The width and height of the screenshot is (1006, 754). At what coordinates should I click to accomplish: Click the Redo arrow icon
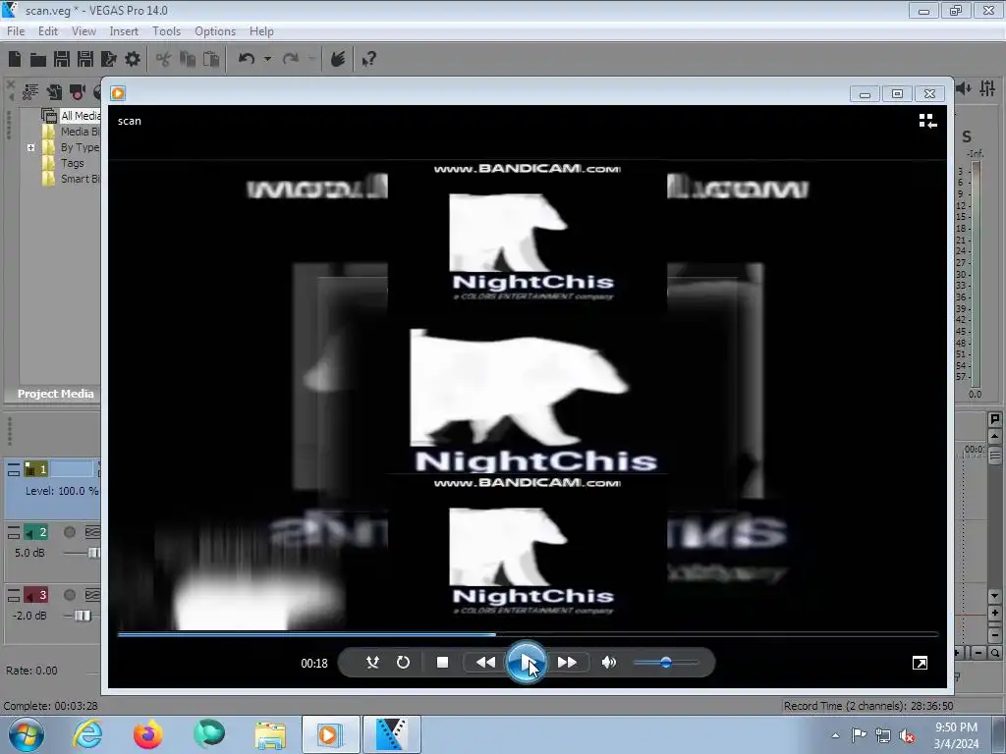pos(291,59)
